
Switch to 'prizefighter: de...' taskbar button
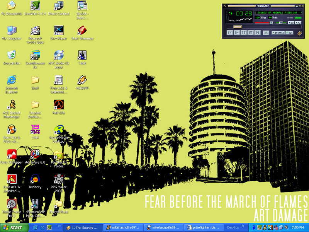pyautogui.click(x=204, y=228)
